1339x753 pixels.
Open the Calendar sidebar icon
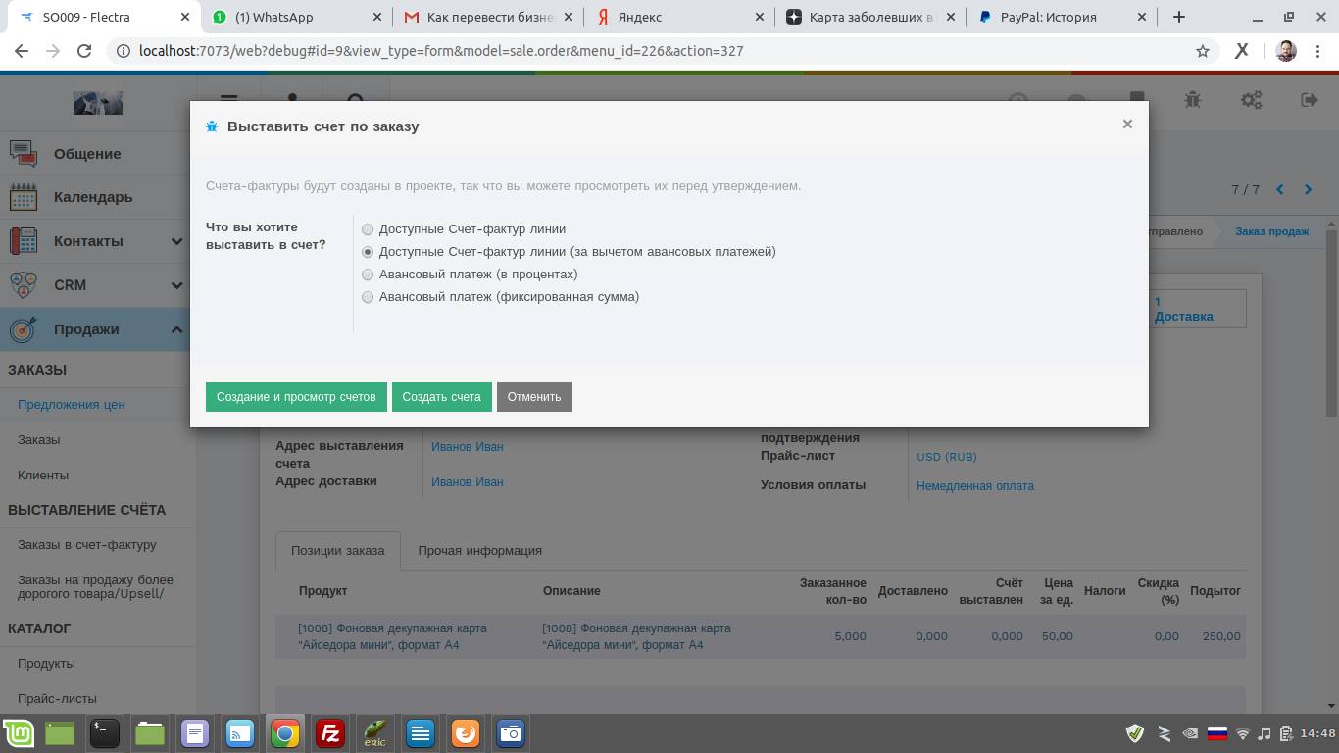[24, 197]
